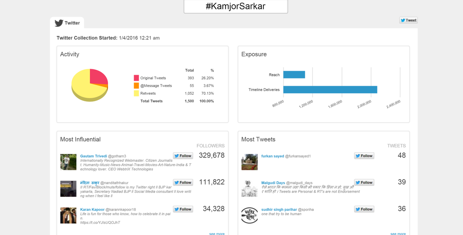Click the Timeline Deliveries bar

pos(330,90)
